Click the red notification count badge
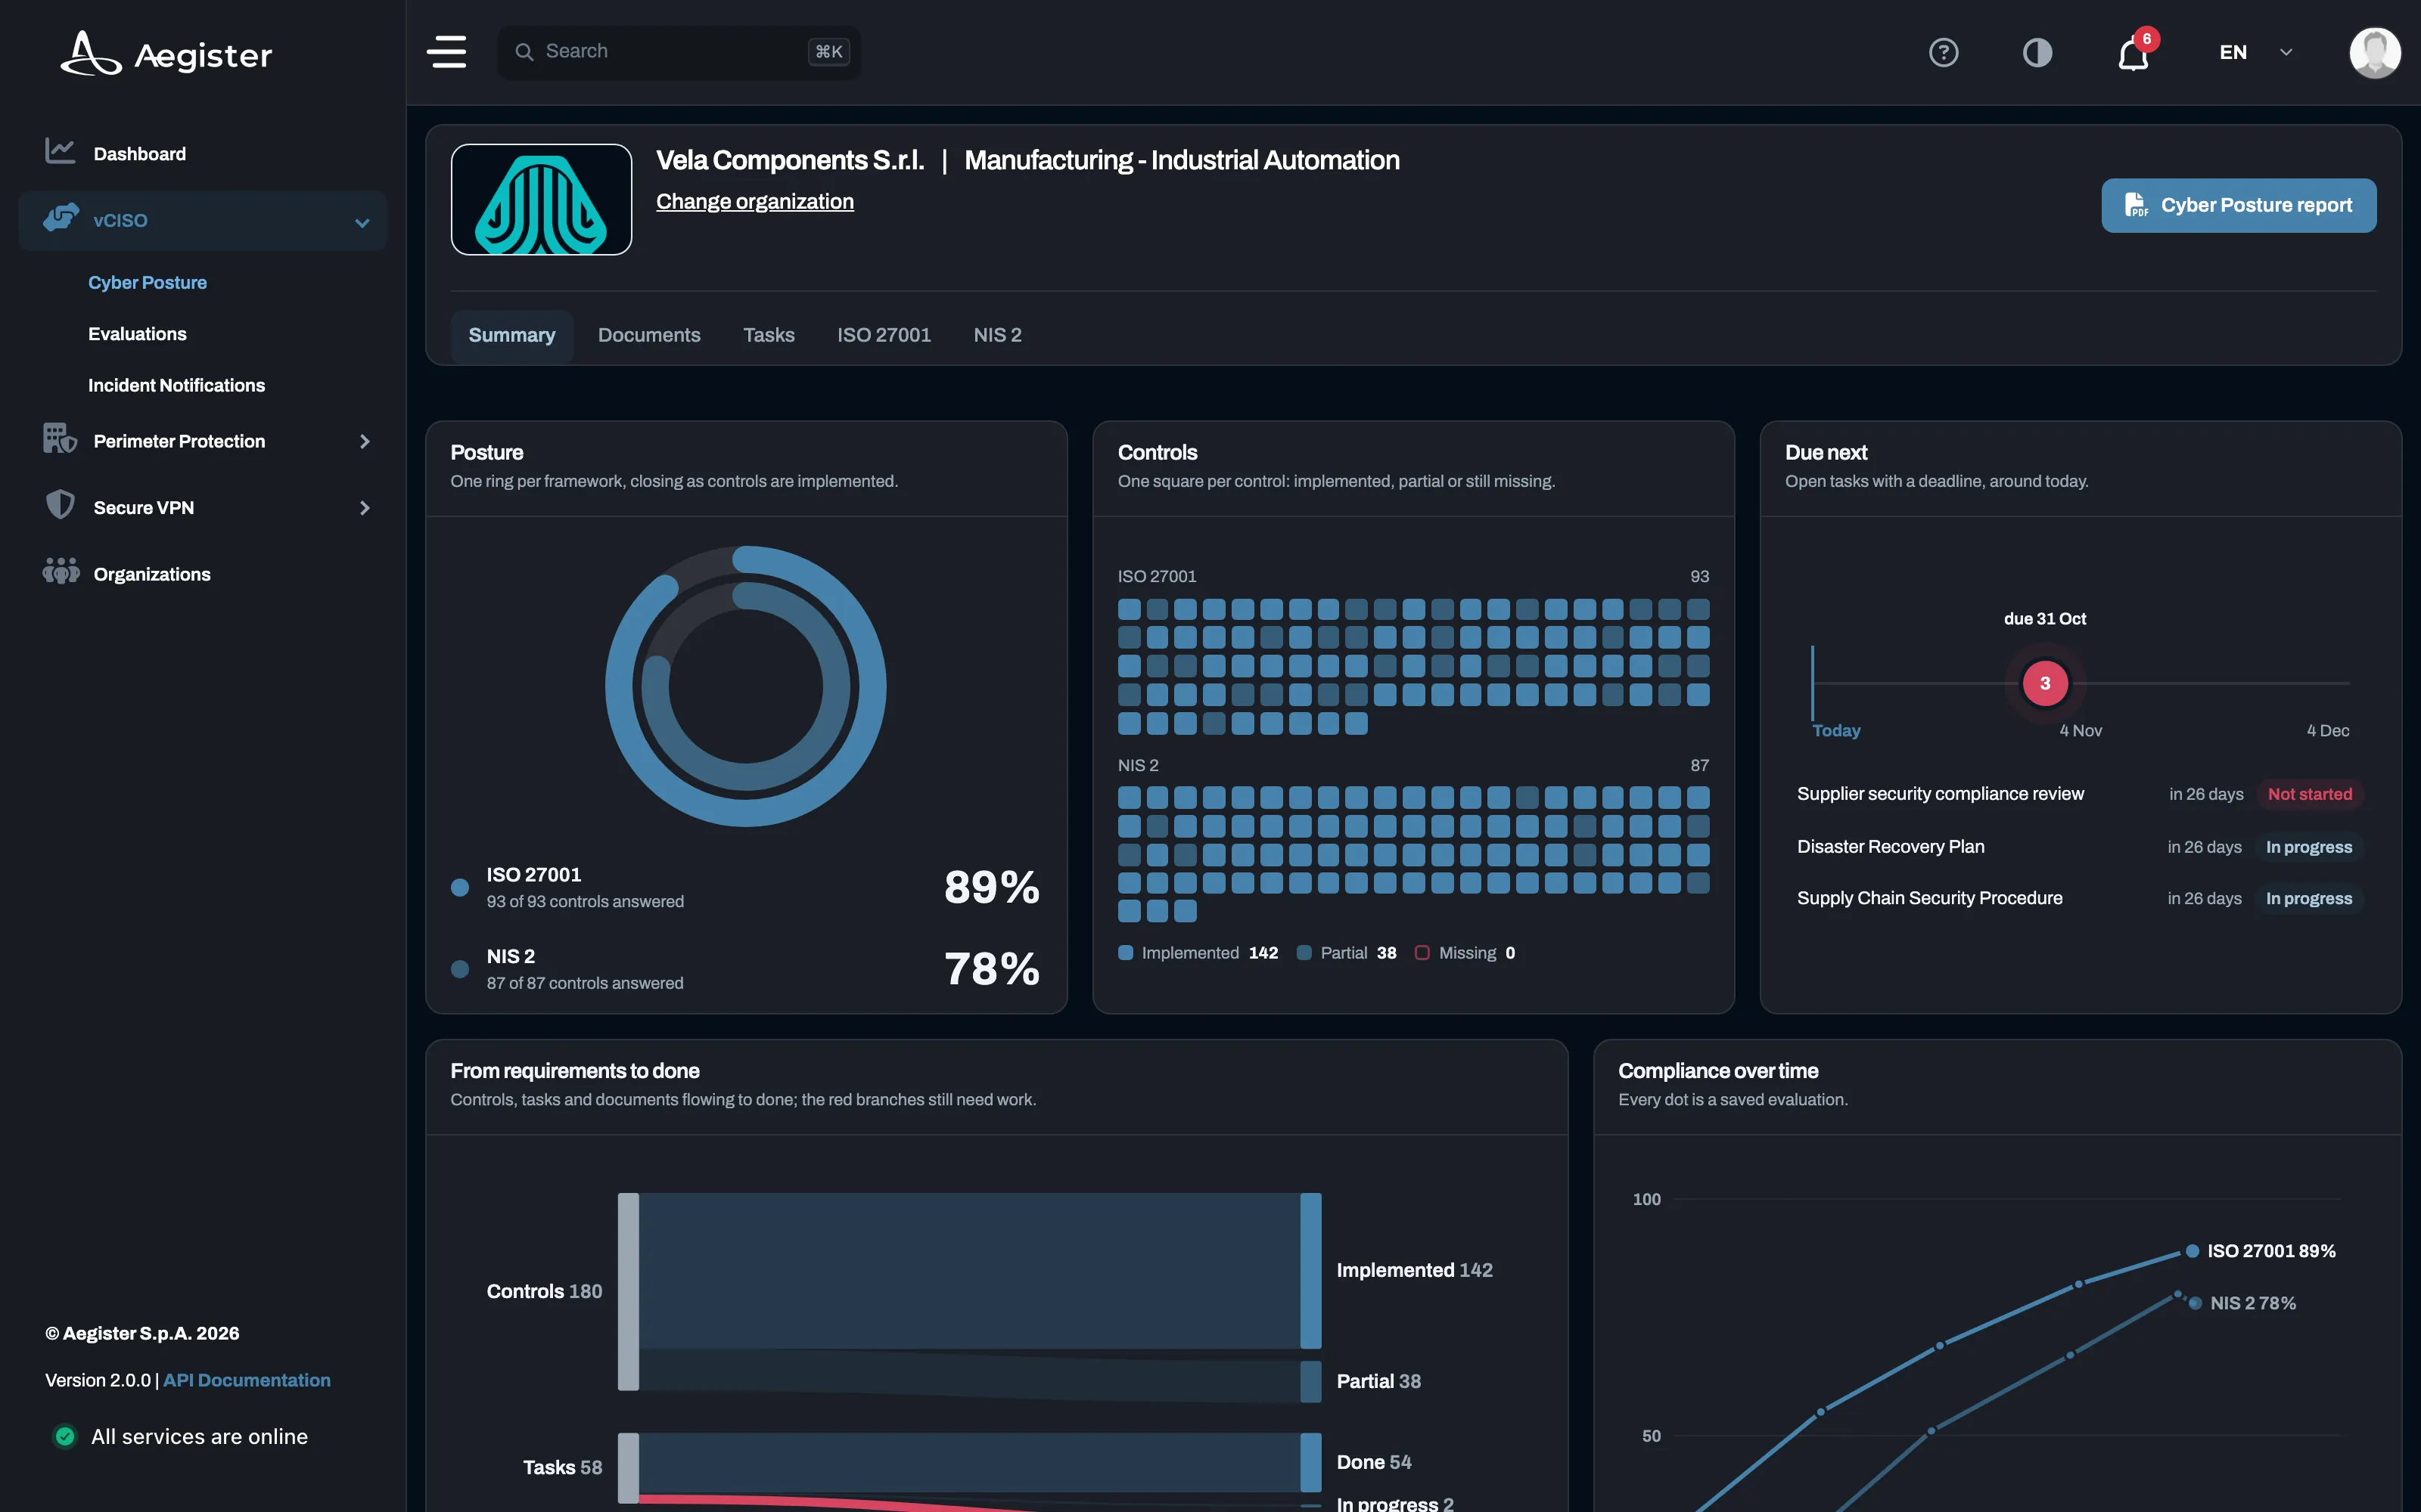Viewport: 2421px width, 1512px height. click(2147, 38)
